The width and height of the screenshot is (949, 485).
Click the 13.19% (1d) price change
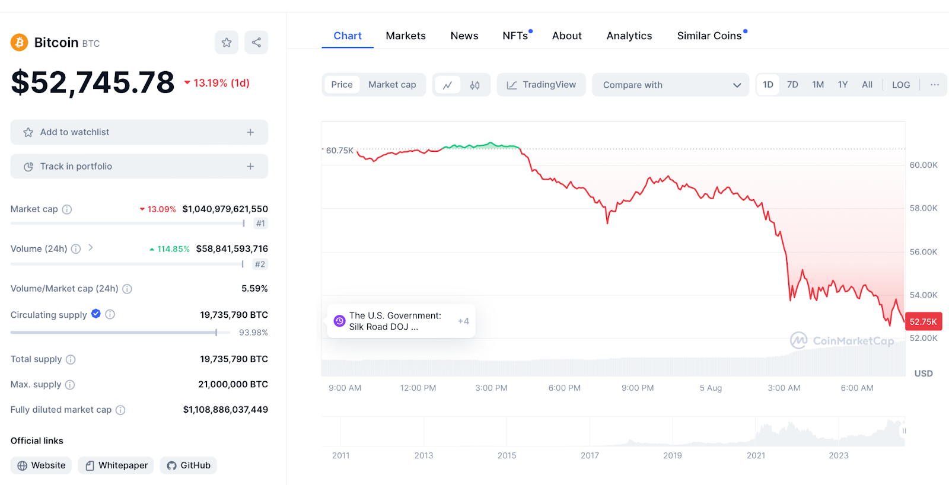pos(217,83)
